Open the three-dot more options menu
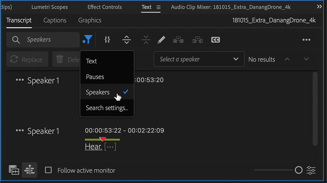The image size is (327, 183). pyautogui.click(x=306, y=40)
